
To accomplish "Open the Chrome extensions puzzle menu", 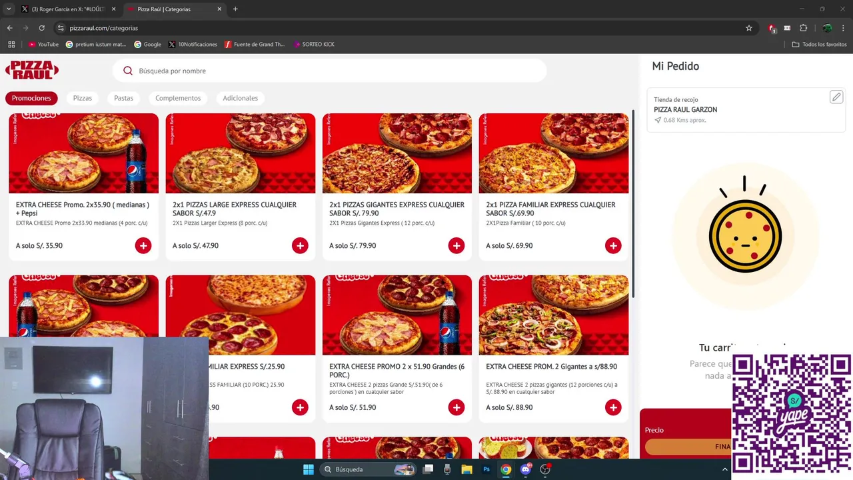I will point(803,28).
